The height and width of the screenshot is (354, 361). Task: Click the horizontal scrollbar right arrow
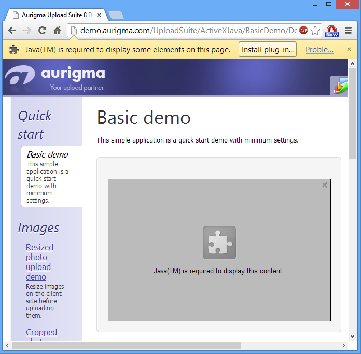coord(344,345)
